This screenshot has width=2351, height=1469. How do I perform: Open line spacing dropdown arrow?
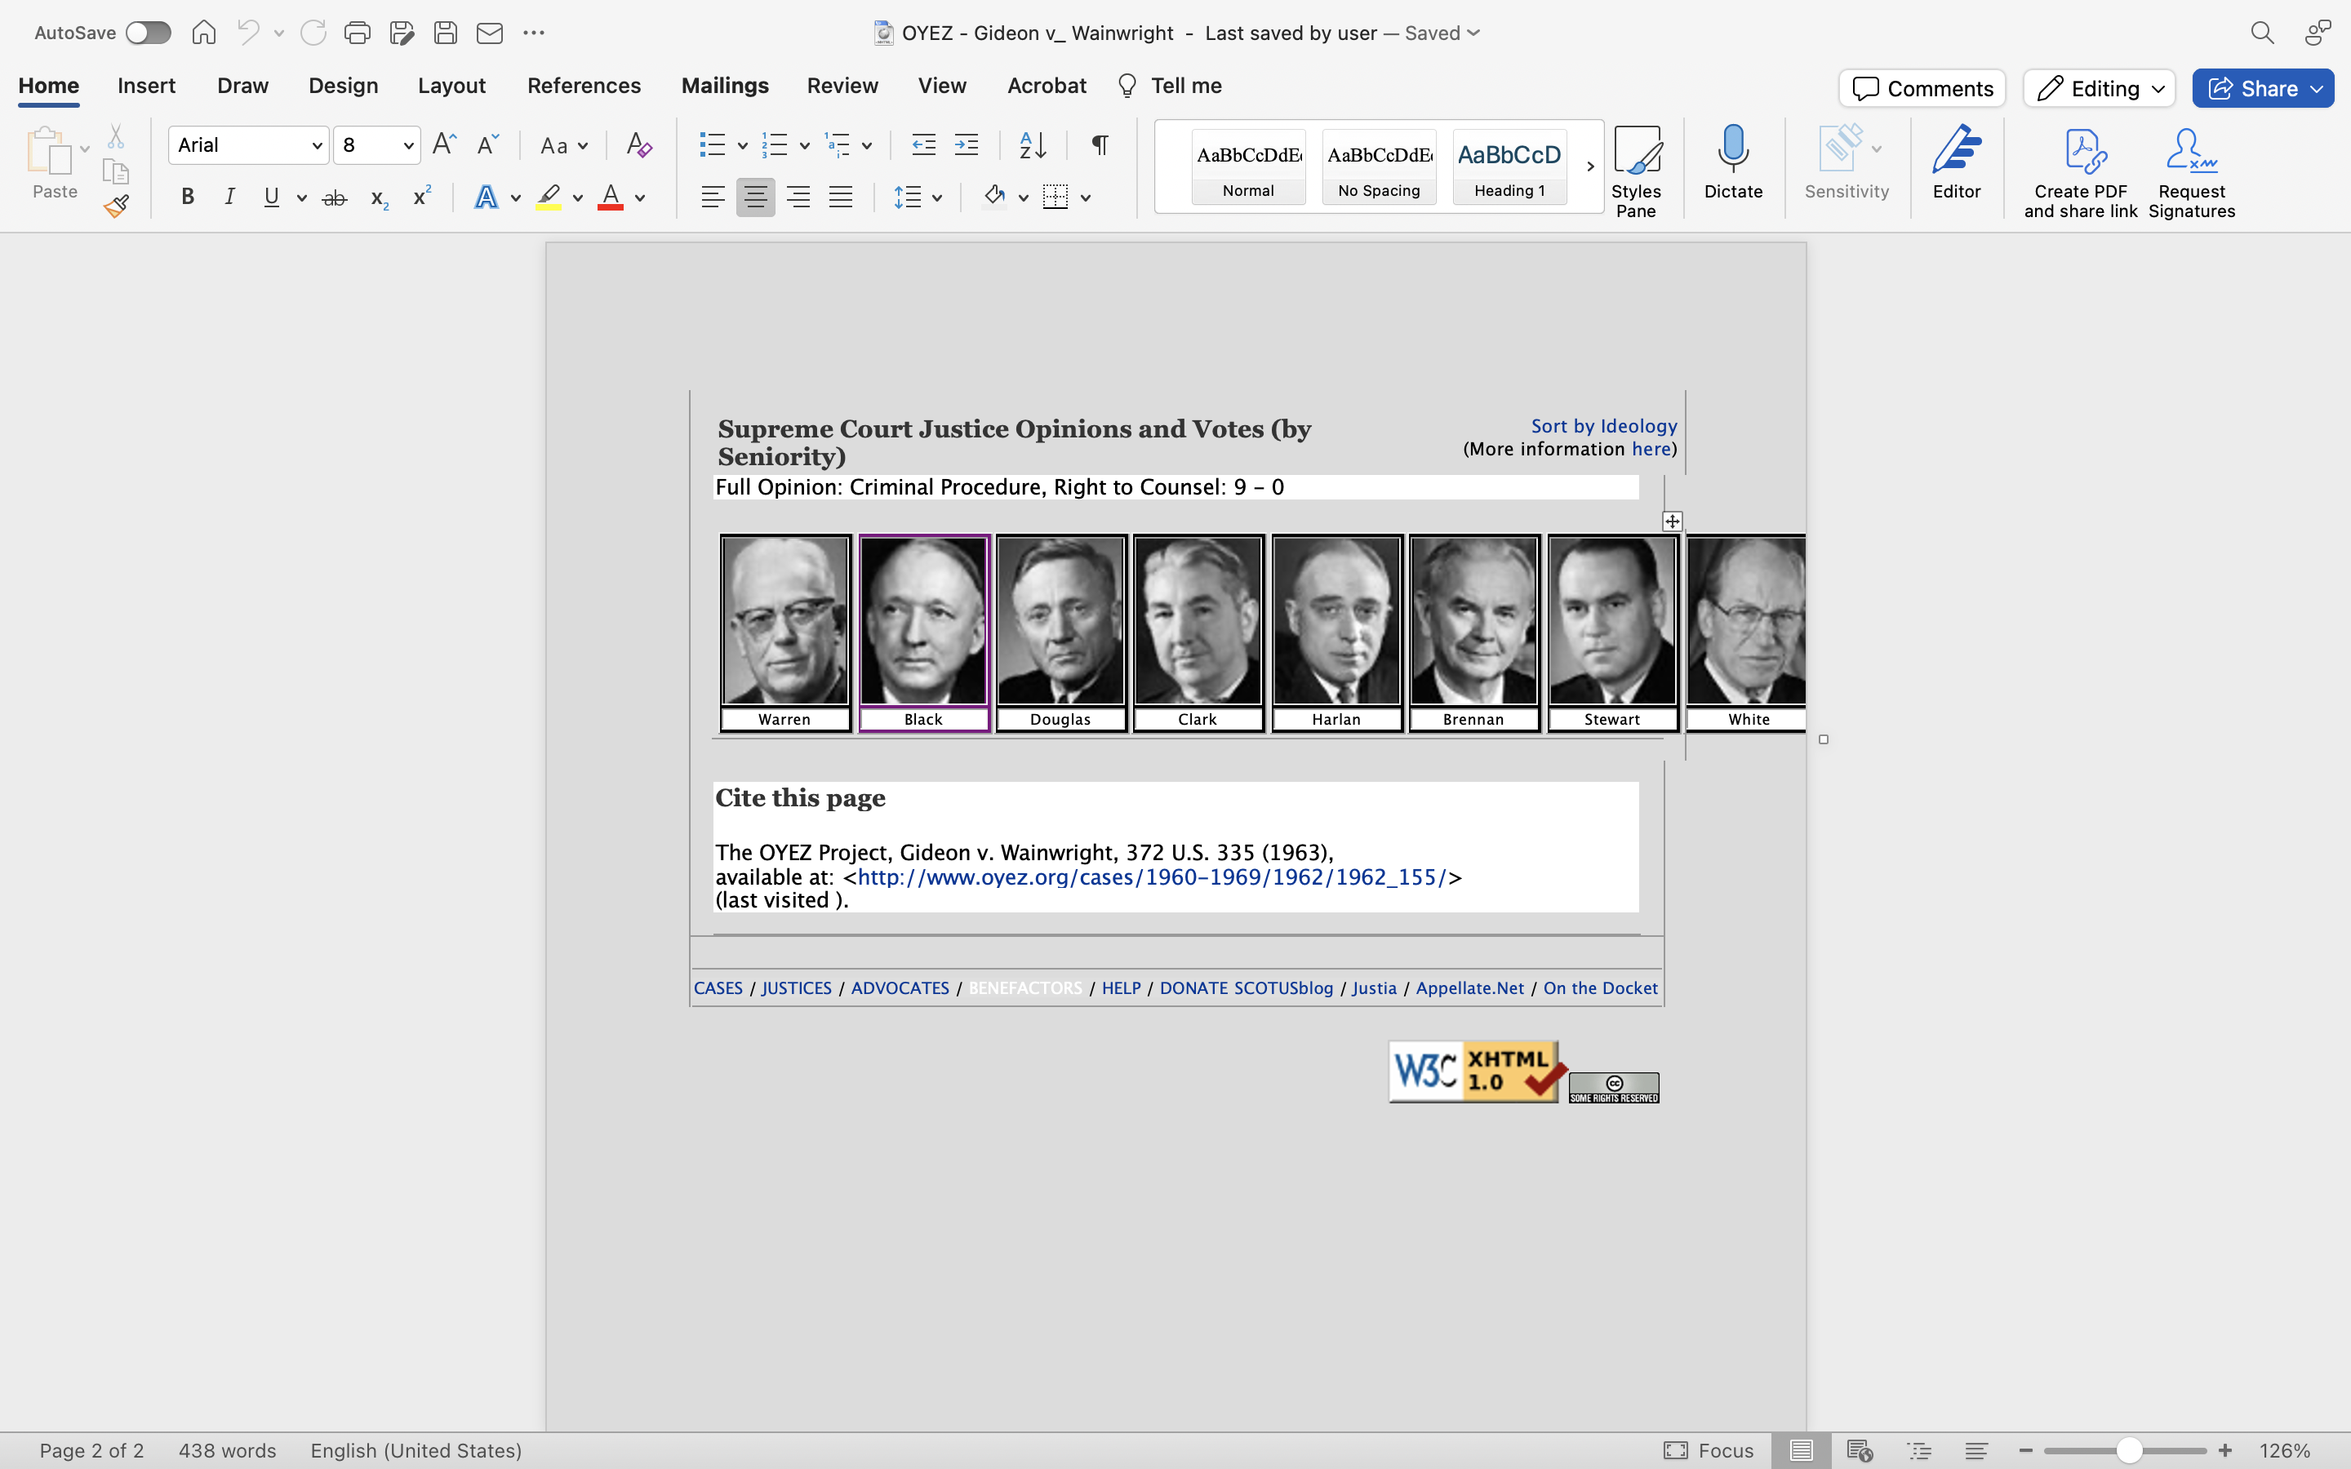coord(936,198)
